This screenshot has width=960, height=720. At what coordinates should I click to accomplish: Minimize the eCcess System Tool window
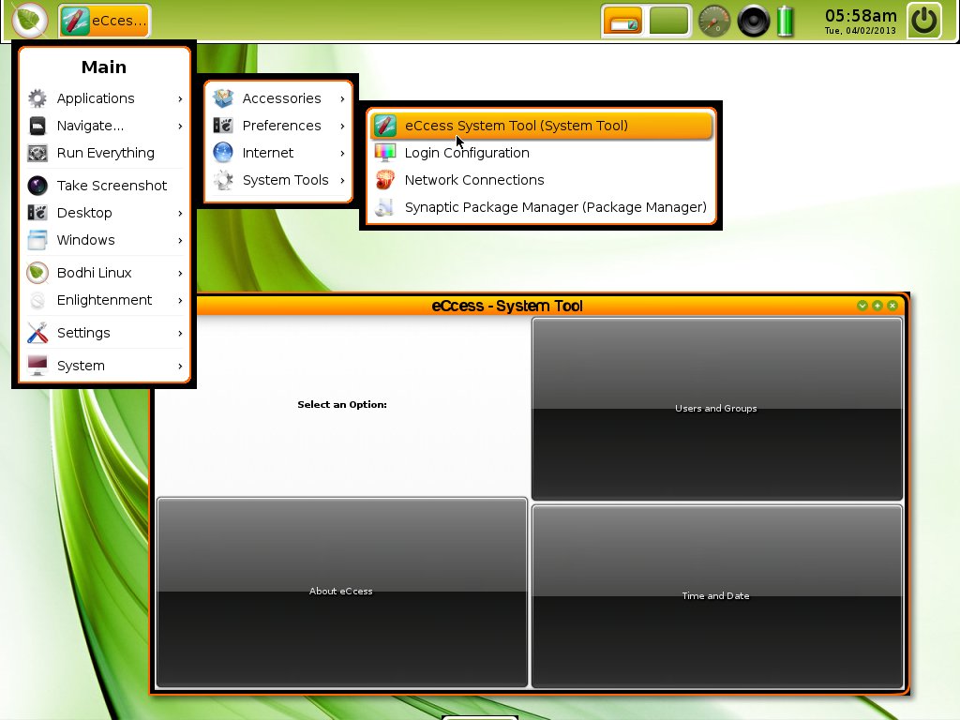[862, 306]
